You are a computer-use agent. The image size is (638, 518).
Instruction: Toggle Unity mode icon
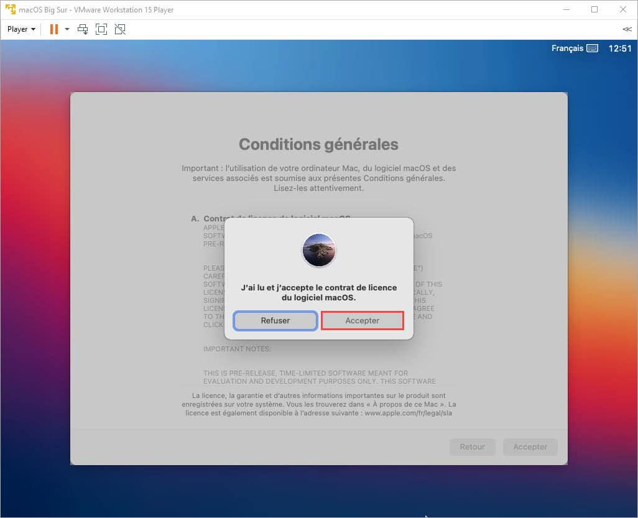coord(120,29)
